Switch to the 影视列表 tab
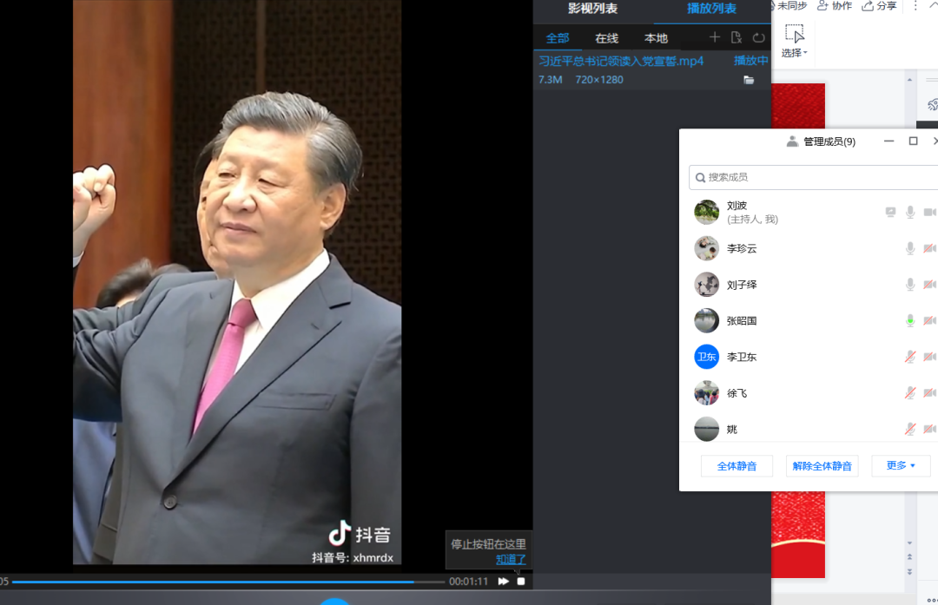Screen dimensions: 938x605 click(x=592, y=9)
